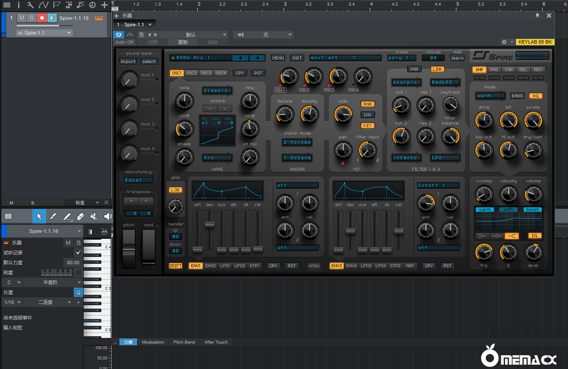Image resolution: width=568 pixels, height=369 pixels.
Task: Open the plugin window settings gear
Action: tap(504, 42)
